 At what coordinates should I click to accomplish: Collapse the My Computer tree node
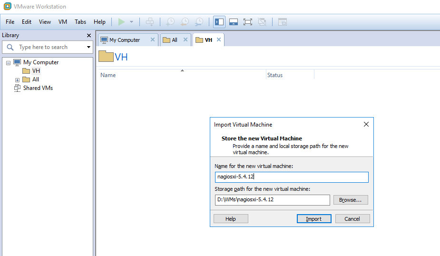pyautogui.click(x=9, y=63)
